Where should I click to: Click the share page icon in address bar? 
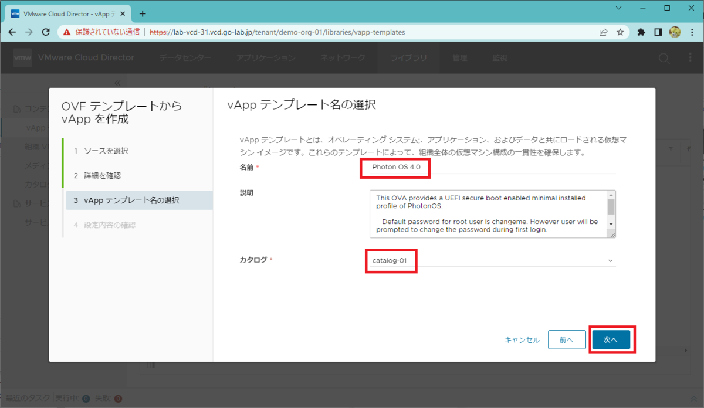pos(603,32)
